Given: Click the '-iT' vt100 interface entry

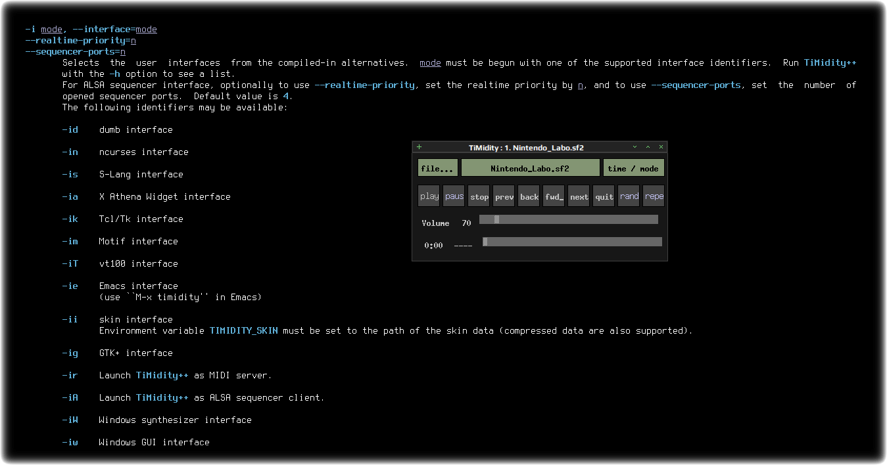Looking at the screenshot, I should [120, 263].
